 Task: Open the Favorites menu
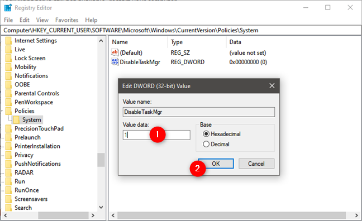[x=66, y=20]
